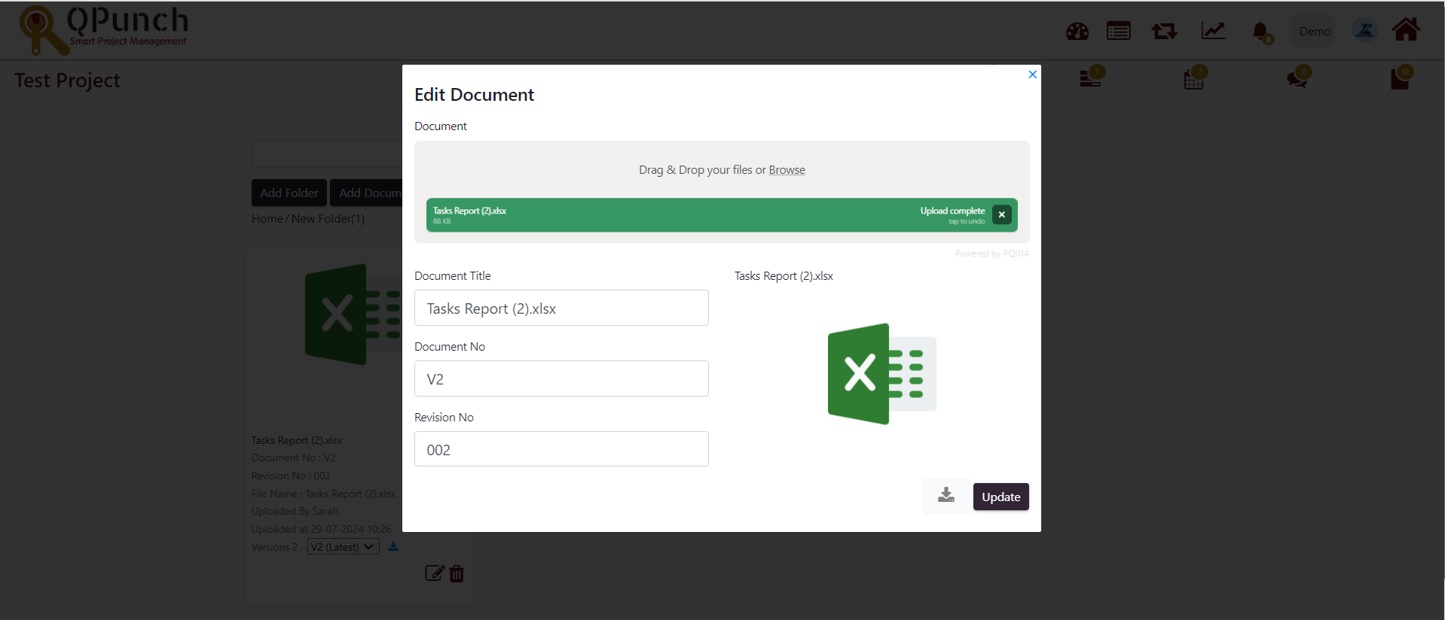This screenshot has width=1445, height=620.
Task: Open the user avatar profile icon
Action: pyautogui.click(x=1365, y=30)
